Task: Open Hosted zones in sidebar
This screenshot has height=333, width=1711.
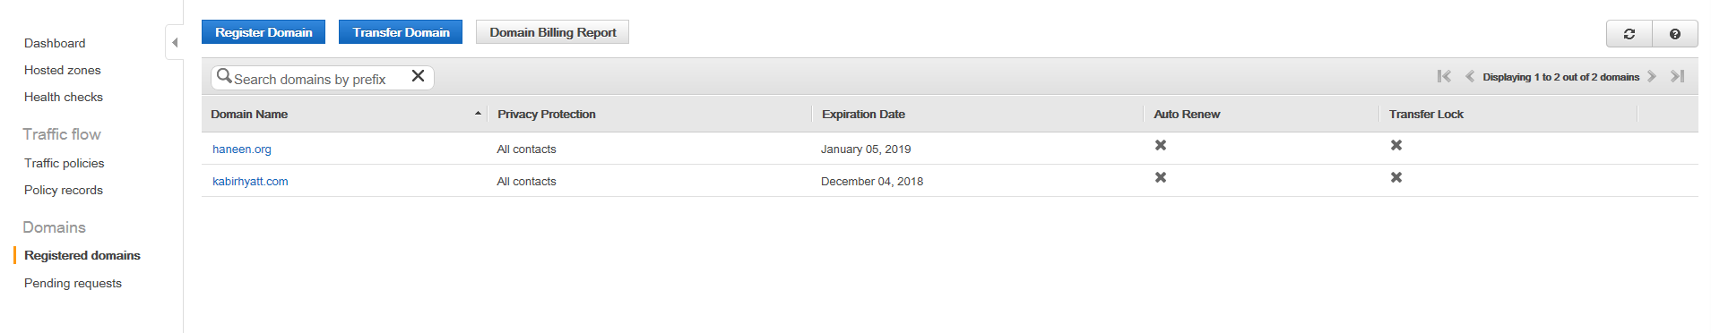Action: coord(63,70)
